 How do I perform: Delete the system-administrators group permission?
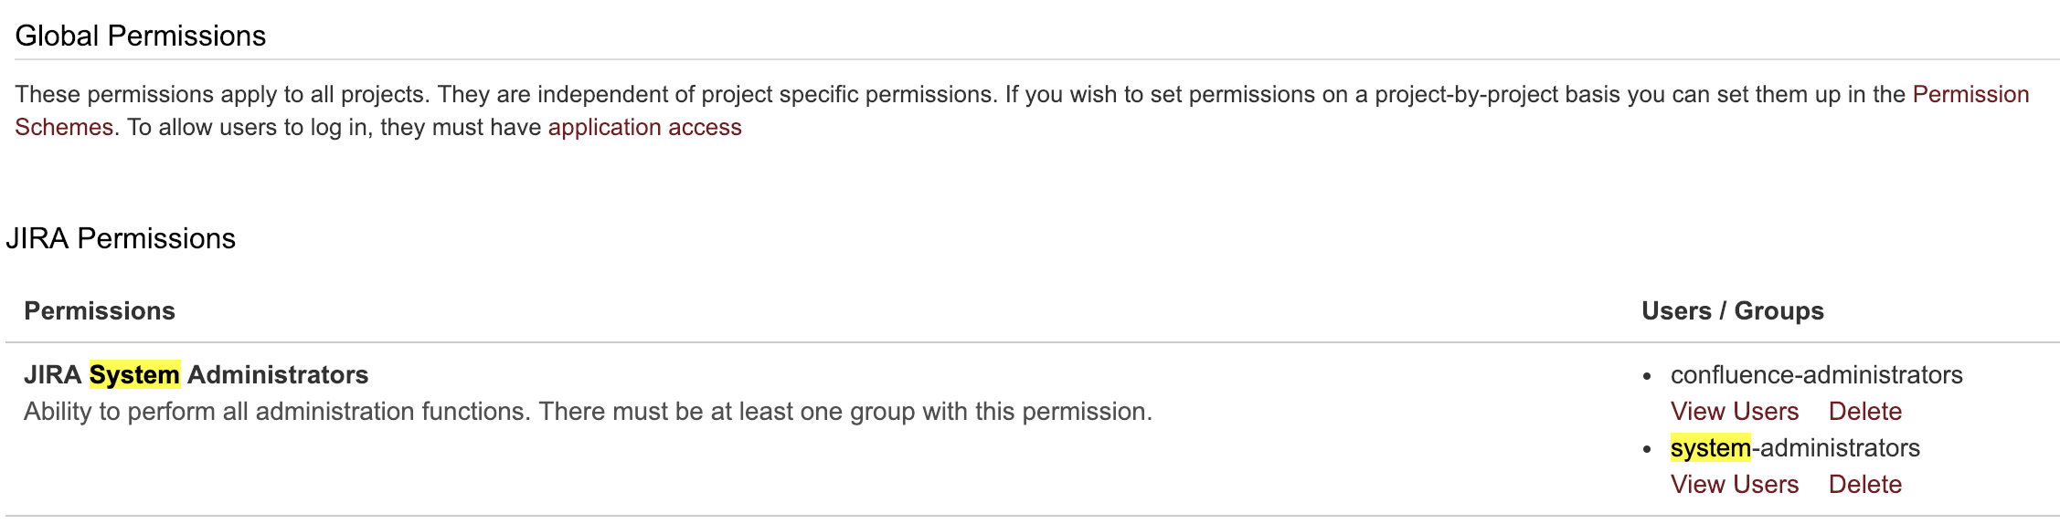(1864, 485)
